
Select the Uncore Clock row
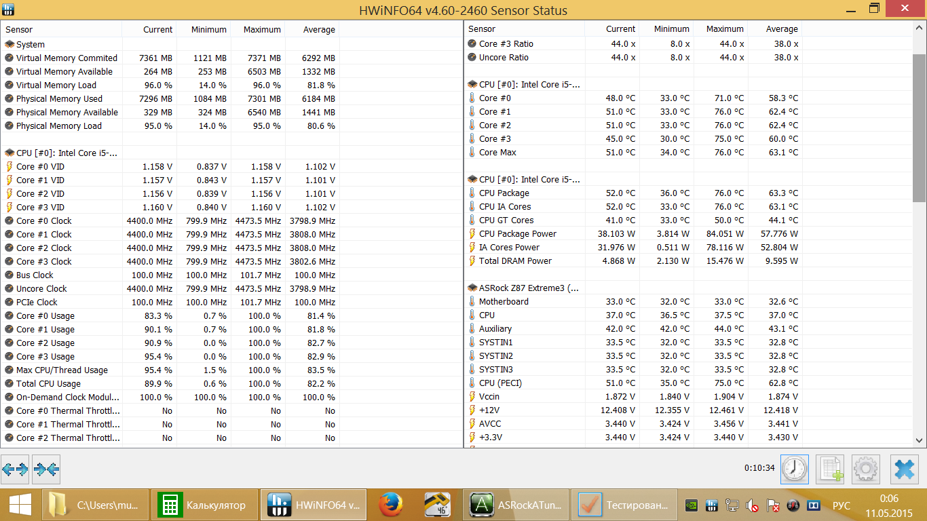(x=170, y=288)
